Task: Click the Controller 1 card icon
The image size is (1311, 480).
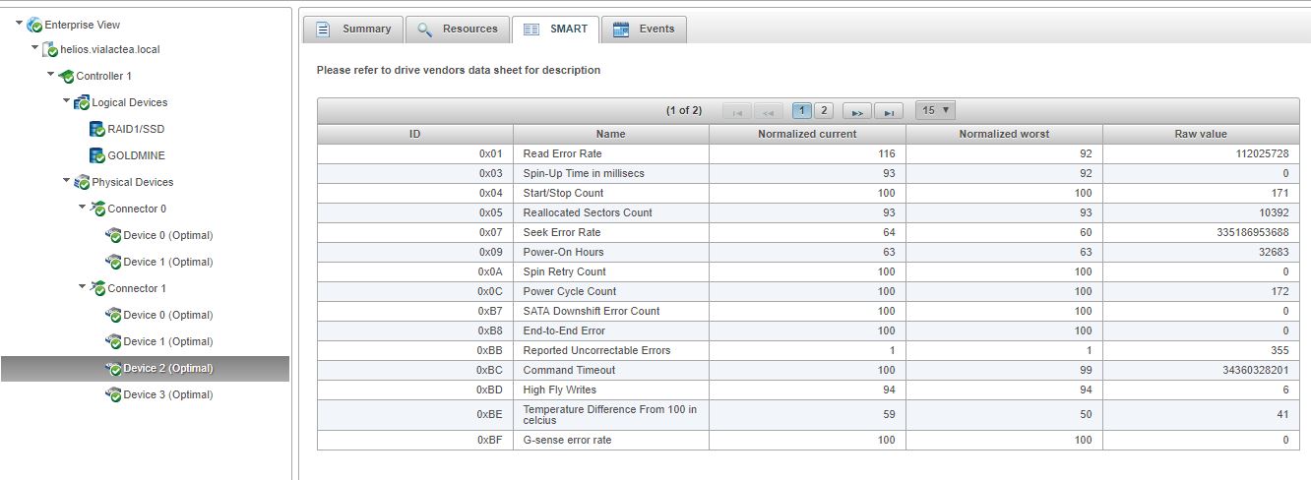Action: point(66,77)
